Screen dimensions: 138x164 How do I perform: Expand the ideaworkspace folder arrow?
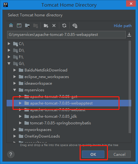15,83
